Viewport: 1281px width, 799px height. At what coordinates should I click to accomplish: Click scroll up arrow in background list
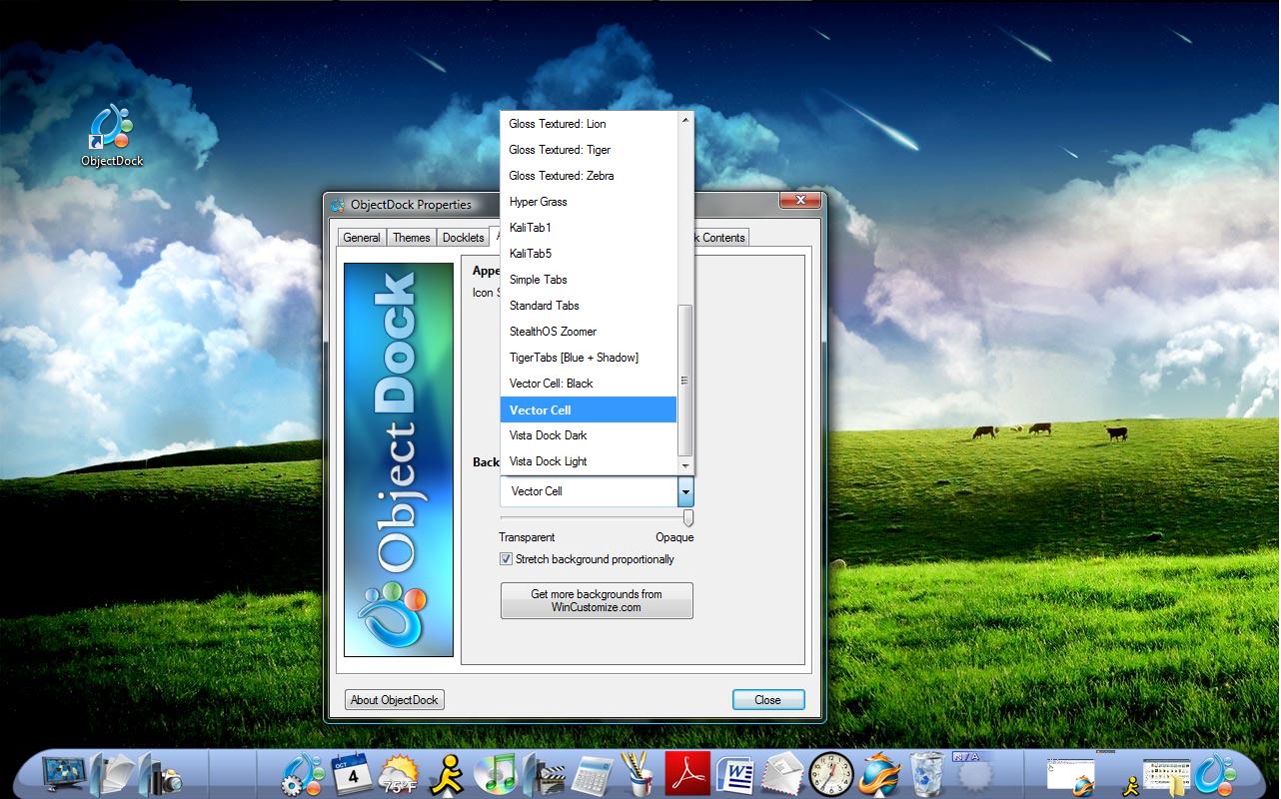(x=685, y=121)
